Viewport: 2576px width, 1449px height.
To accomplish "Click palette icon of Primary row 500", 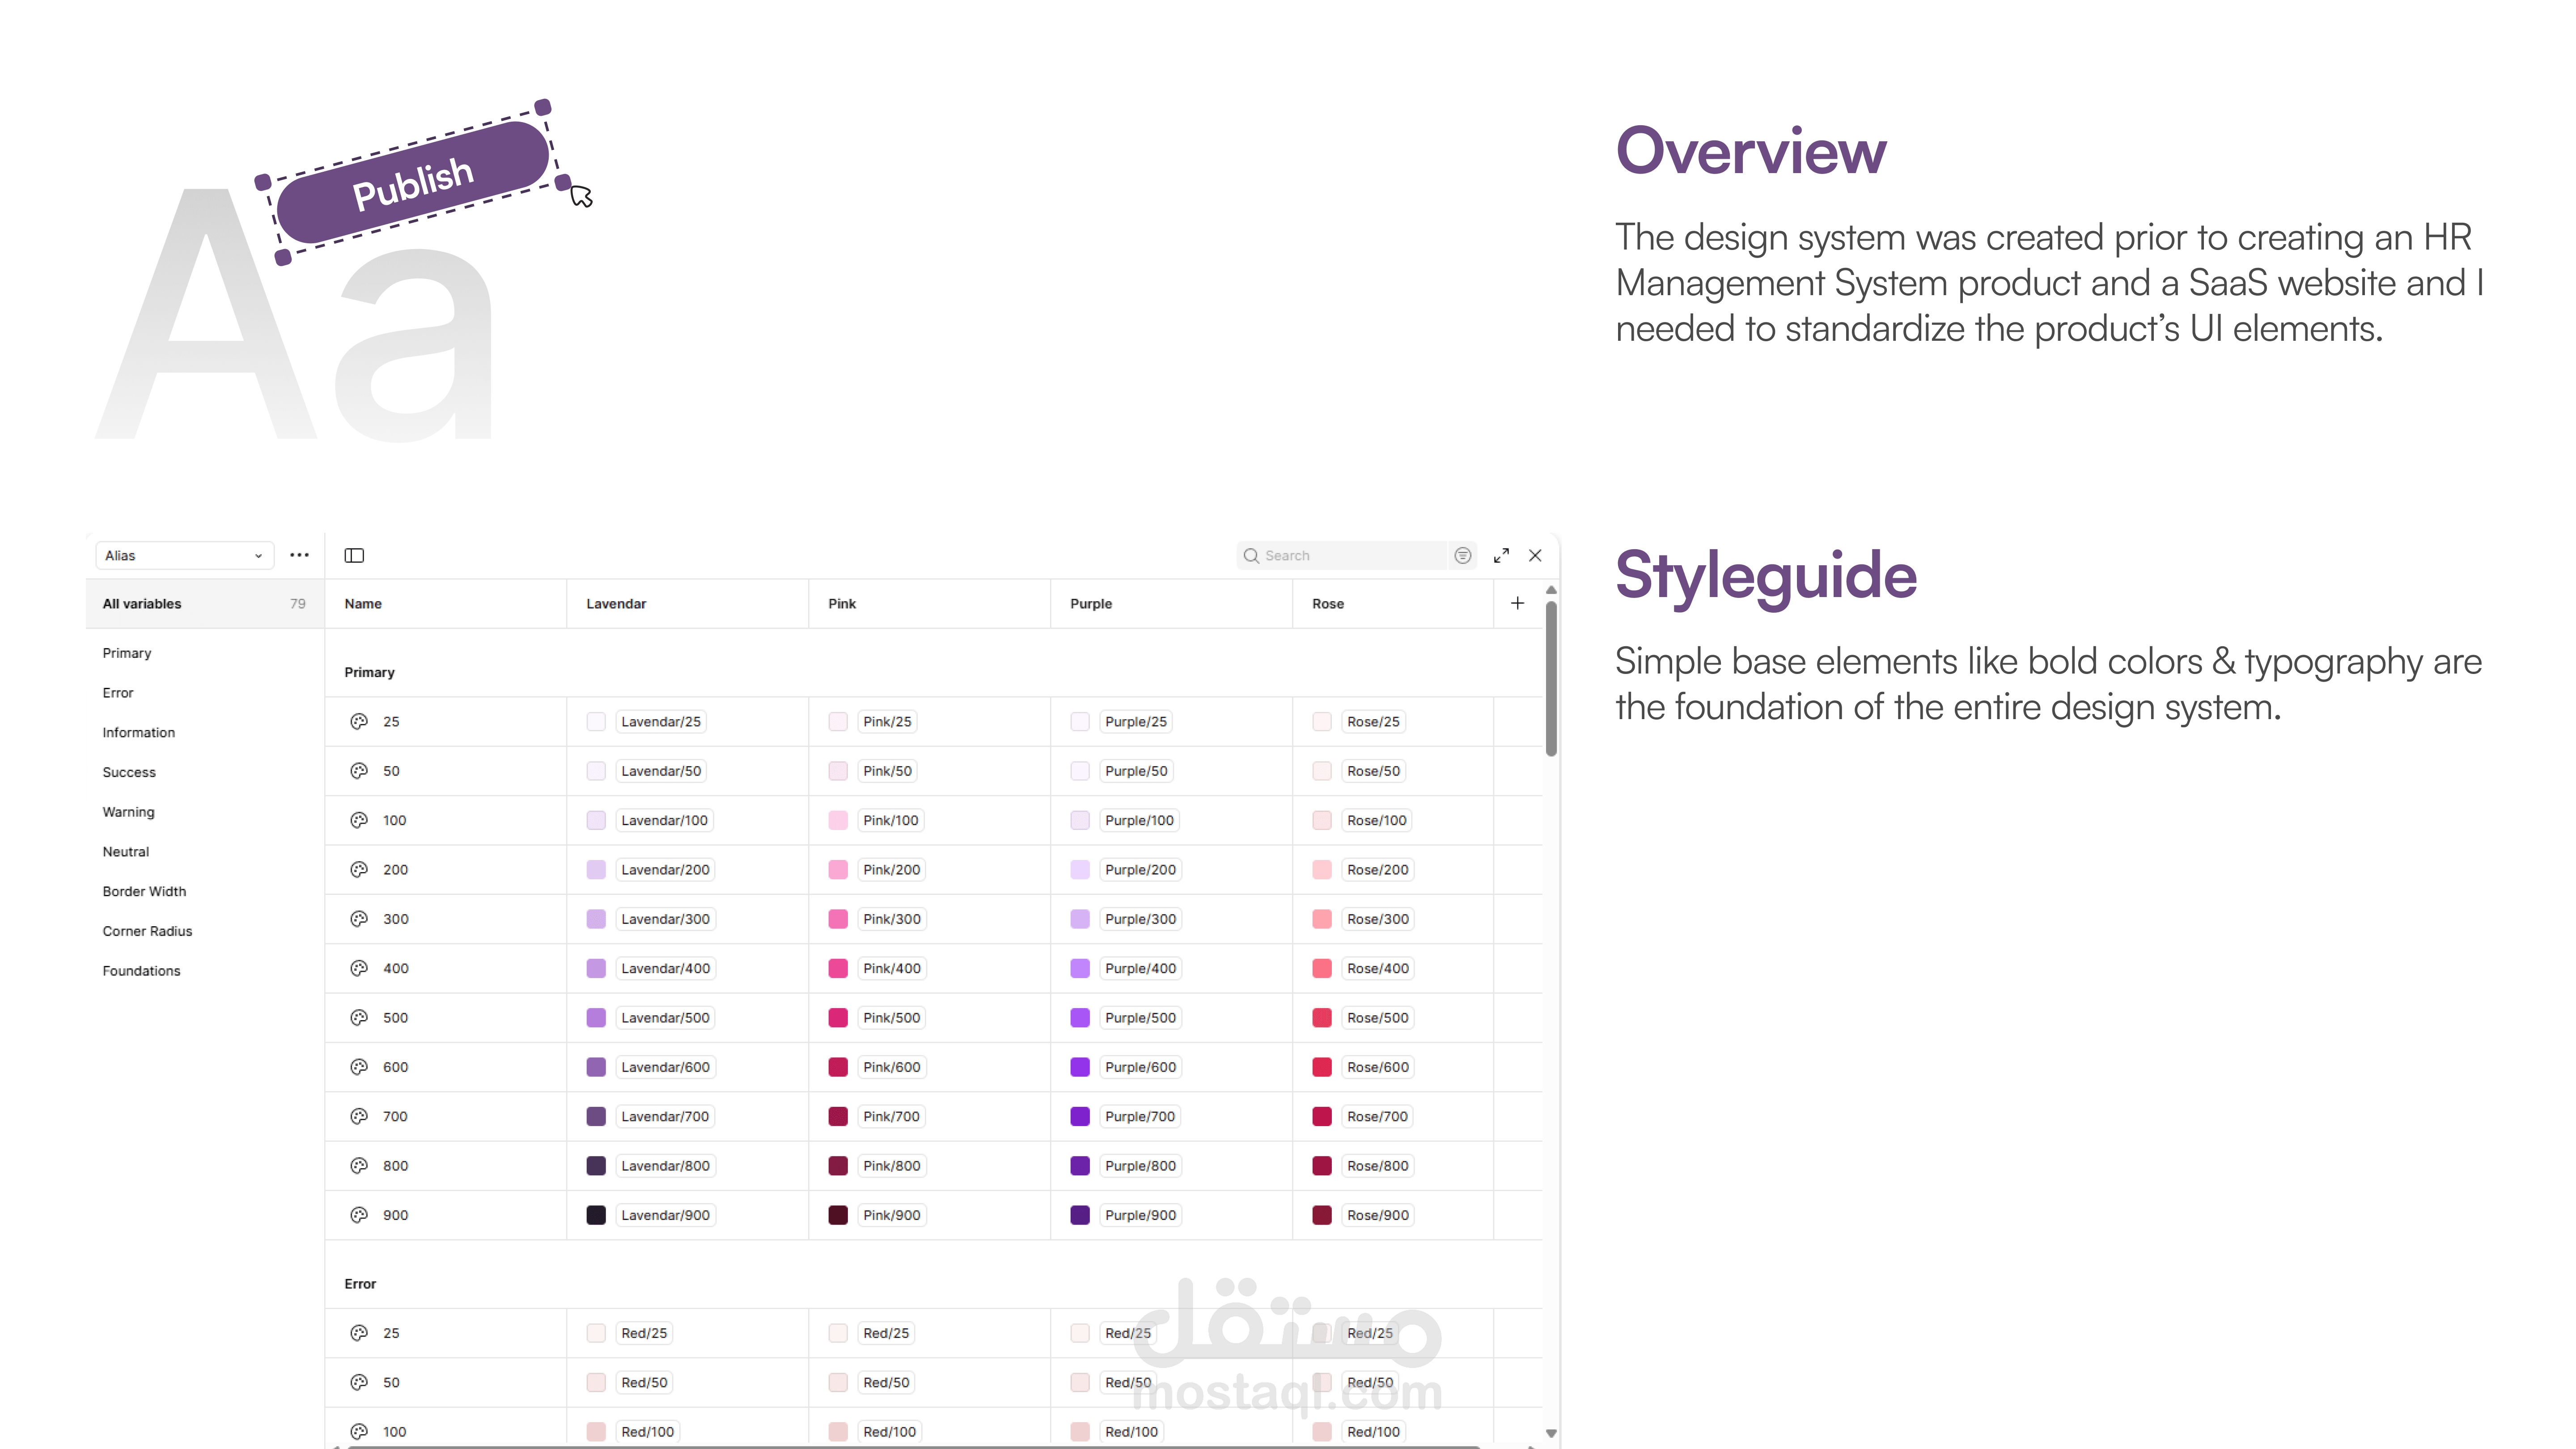I will coord(359,1017).
